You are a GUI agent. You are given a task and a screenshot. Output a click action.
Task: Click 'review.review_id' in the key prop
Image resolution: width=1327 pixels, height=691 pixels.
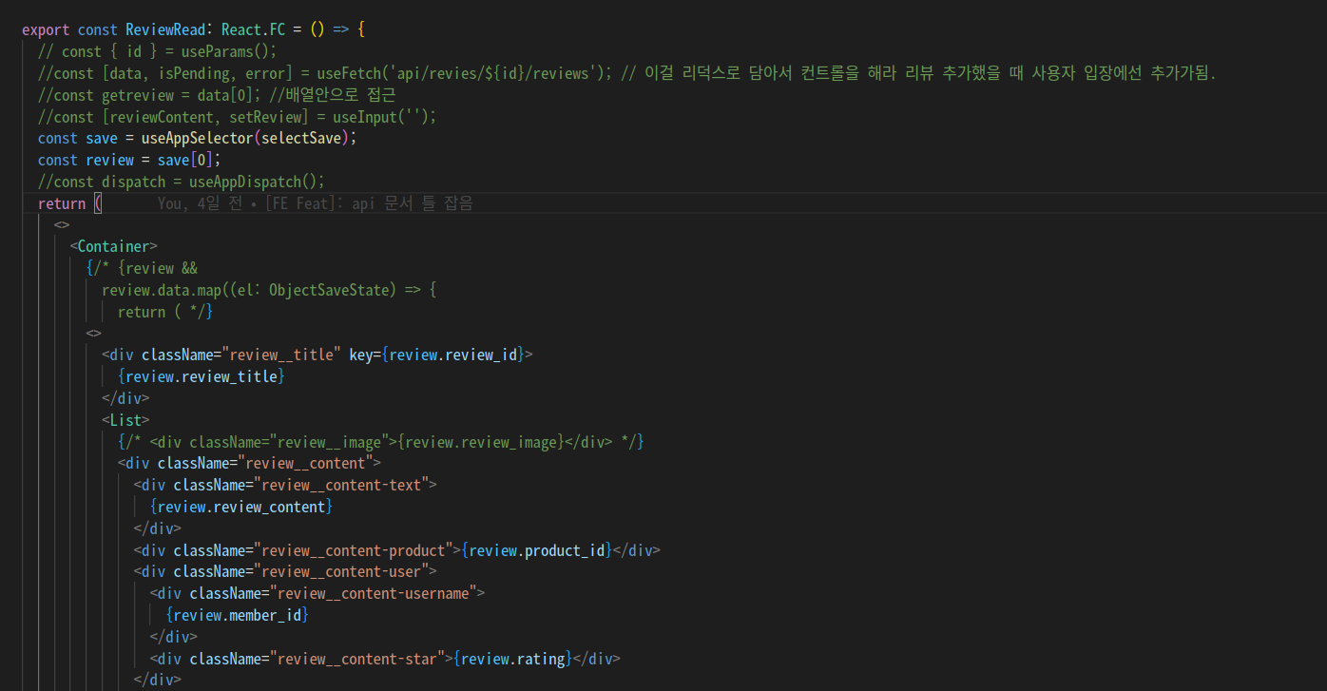pyautogui.click(x=452, y=355)
